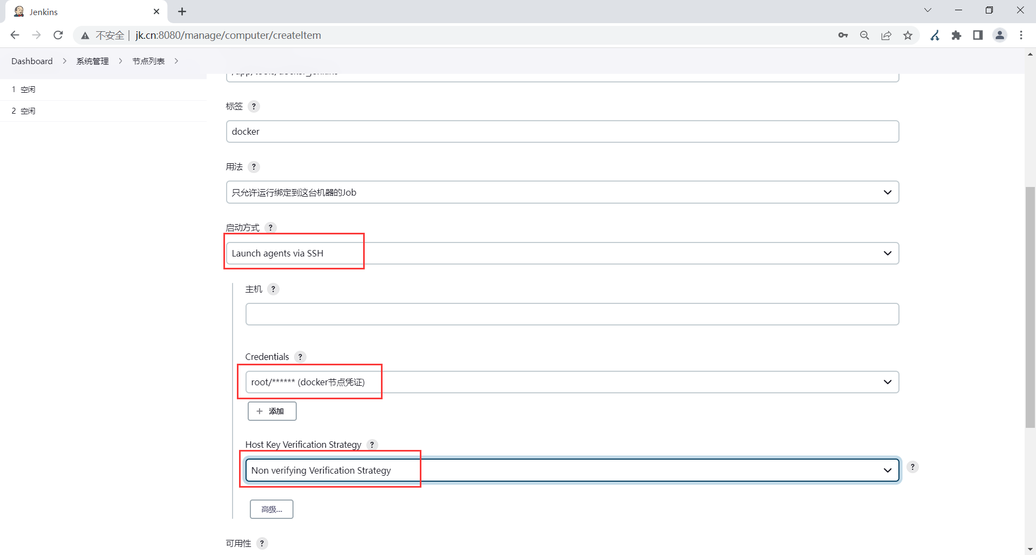The image size is (1036, 555).
Task: Click the 高级... advanced button
Action: tap(271, 509)
